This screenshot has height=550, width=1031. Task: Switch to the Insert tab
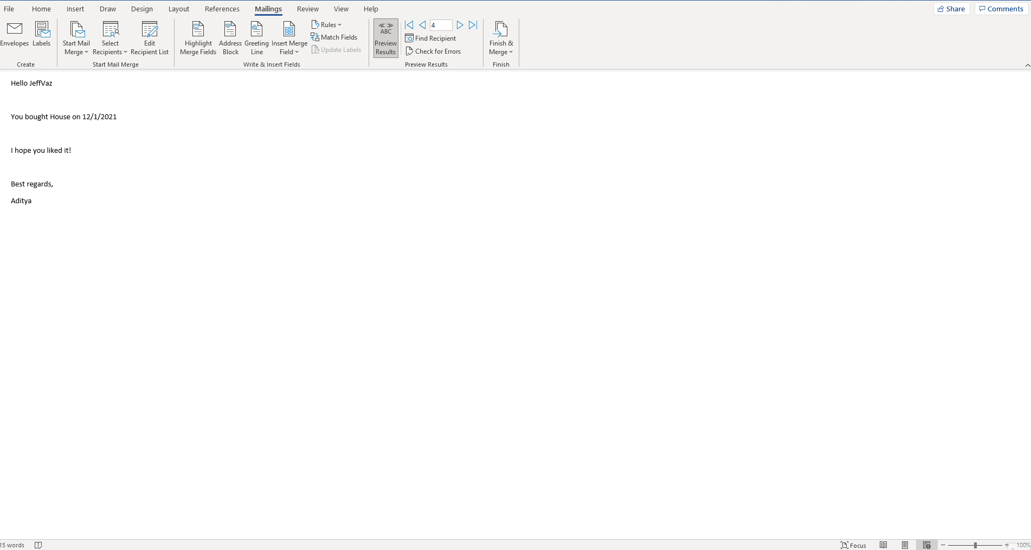(75, 9)
